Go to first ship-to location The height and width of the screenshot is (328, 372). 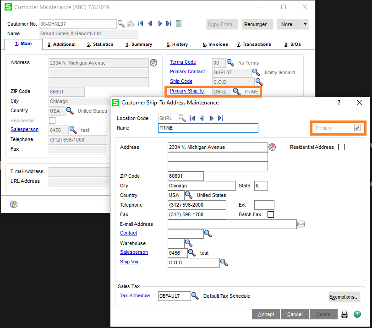pyautogui.click(x=192, y=118)
